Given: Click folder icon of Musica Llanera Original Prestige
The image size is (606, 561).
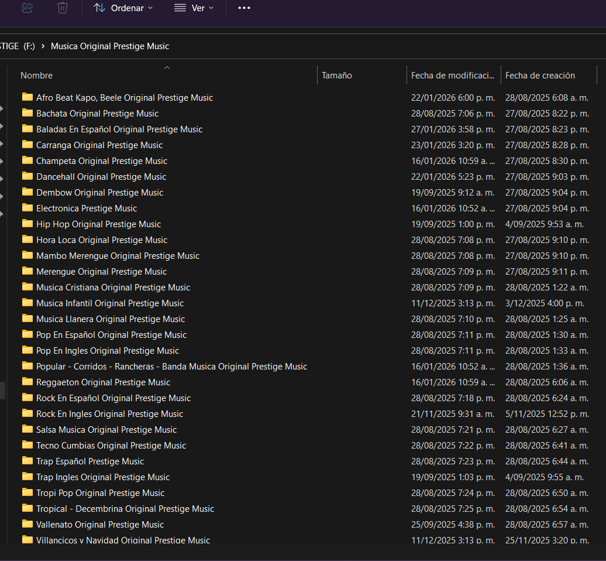Looking at the screenshot, I should (x=27, y=319).
